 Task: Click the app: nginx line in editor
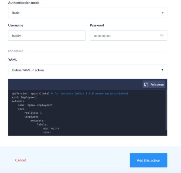(x=51, y=128)
